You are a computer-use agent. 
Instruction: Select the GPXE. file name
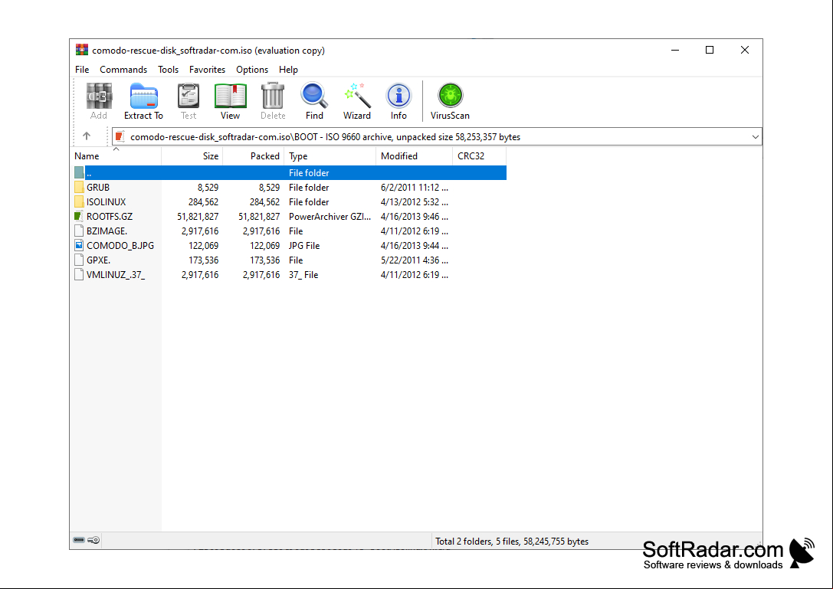tap(98, 260)
